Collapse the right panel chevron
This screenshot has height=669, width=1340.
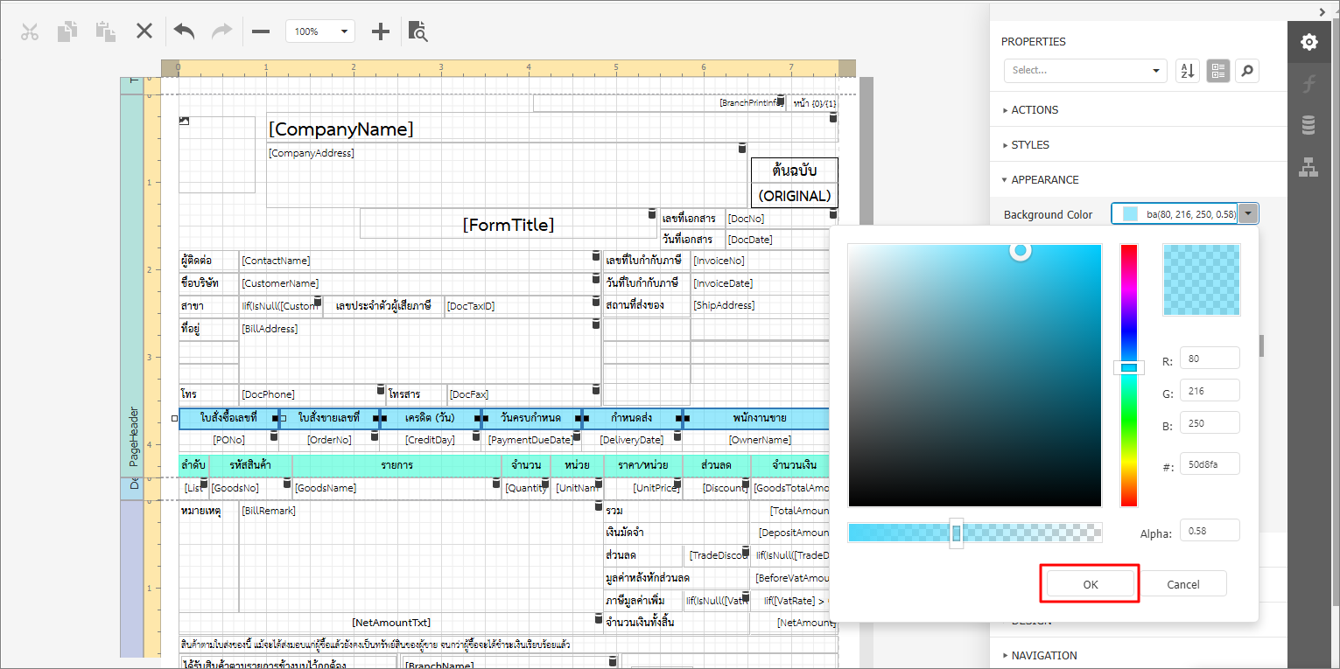(1322, 10)
